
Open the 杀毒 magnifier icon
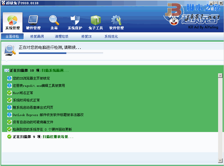[54, 20]
